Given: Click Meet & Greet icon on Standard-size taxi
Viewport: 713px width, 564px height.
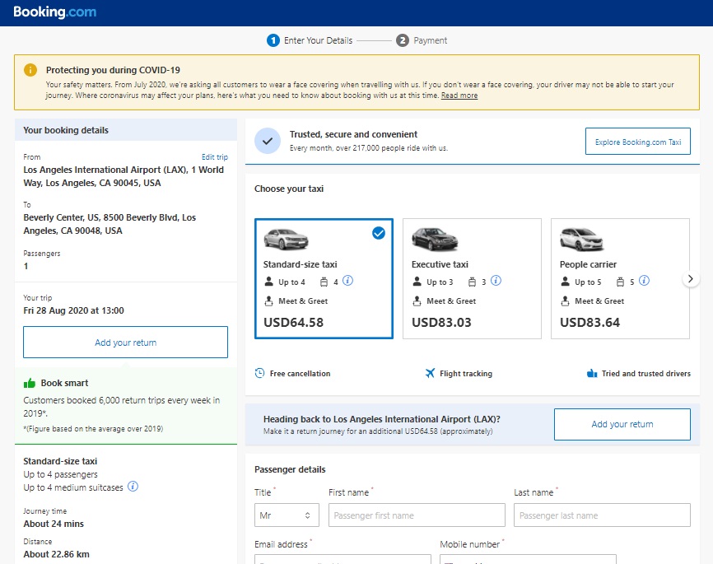Looking at the screenshot, I should point(269,301).
